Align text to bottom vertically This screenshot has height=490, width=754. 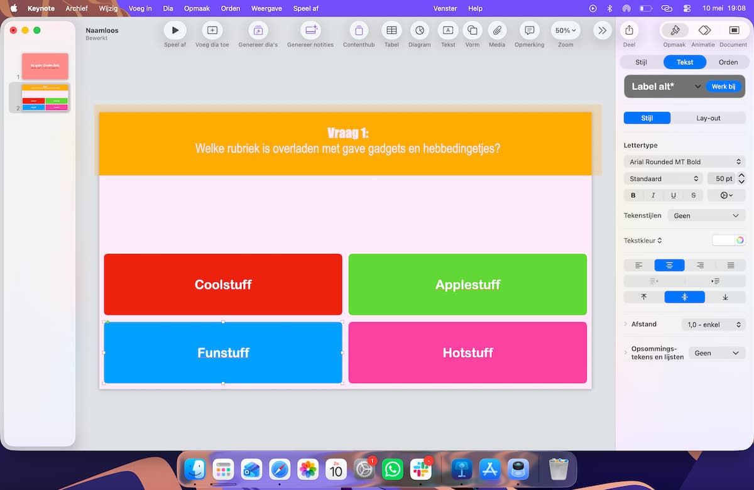(x=725, y=297)
